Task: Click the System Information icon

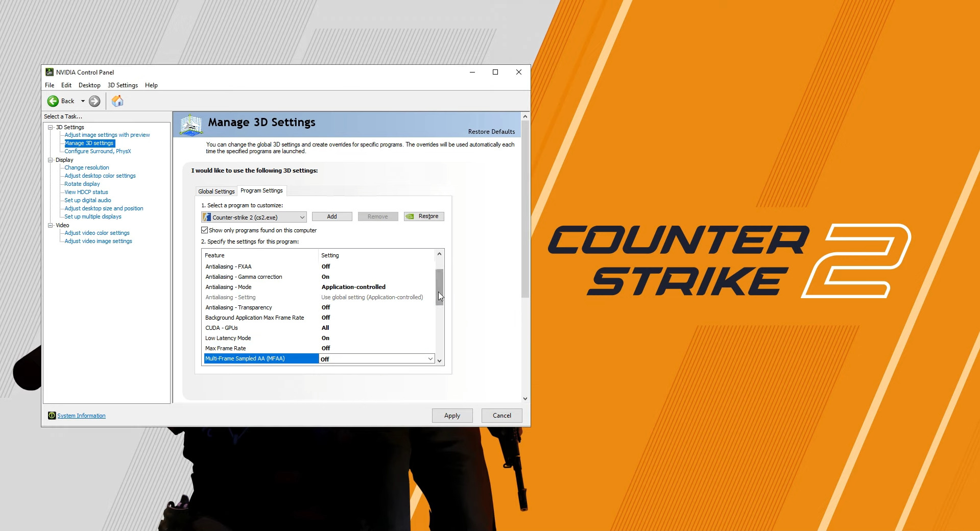Action: 52,416
